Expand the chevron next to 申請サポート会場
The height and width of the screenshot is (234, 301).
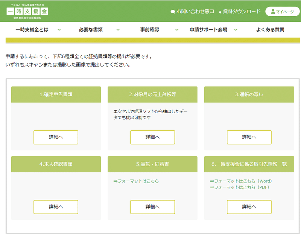[236, 30]
